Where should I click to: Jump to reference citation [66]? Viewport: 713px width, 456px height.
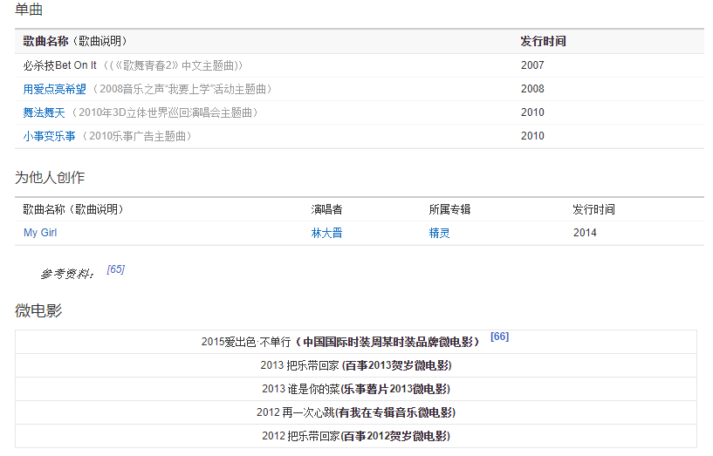click(x=499, y=337)
